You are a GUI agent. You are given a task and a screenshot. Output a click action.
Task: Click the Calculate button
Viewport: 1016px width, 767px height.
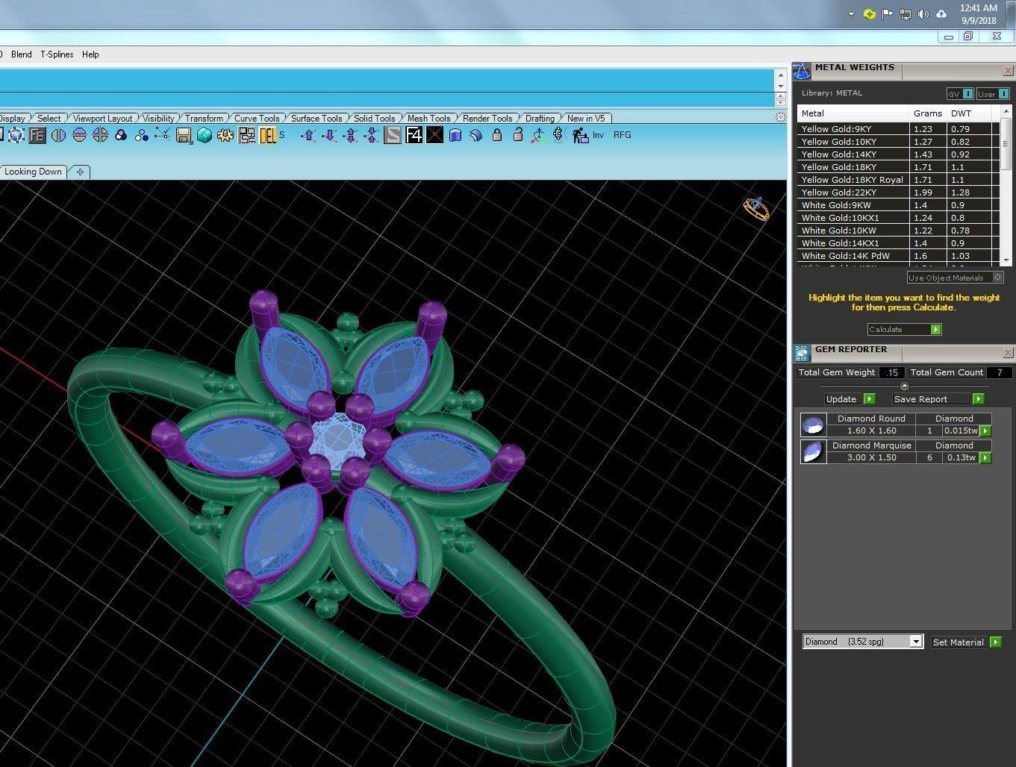coord(904,329)
